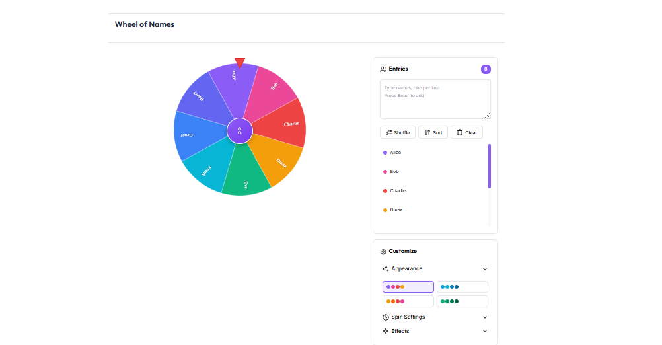Select the Alice entry in the list

coord(433,153)
